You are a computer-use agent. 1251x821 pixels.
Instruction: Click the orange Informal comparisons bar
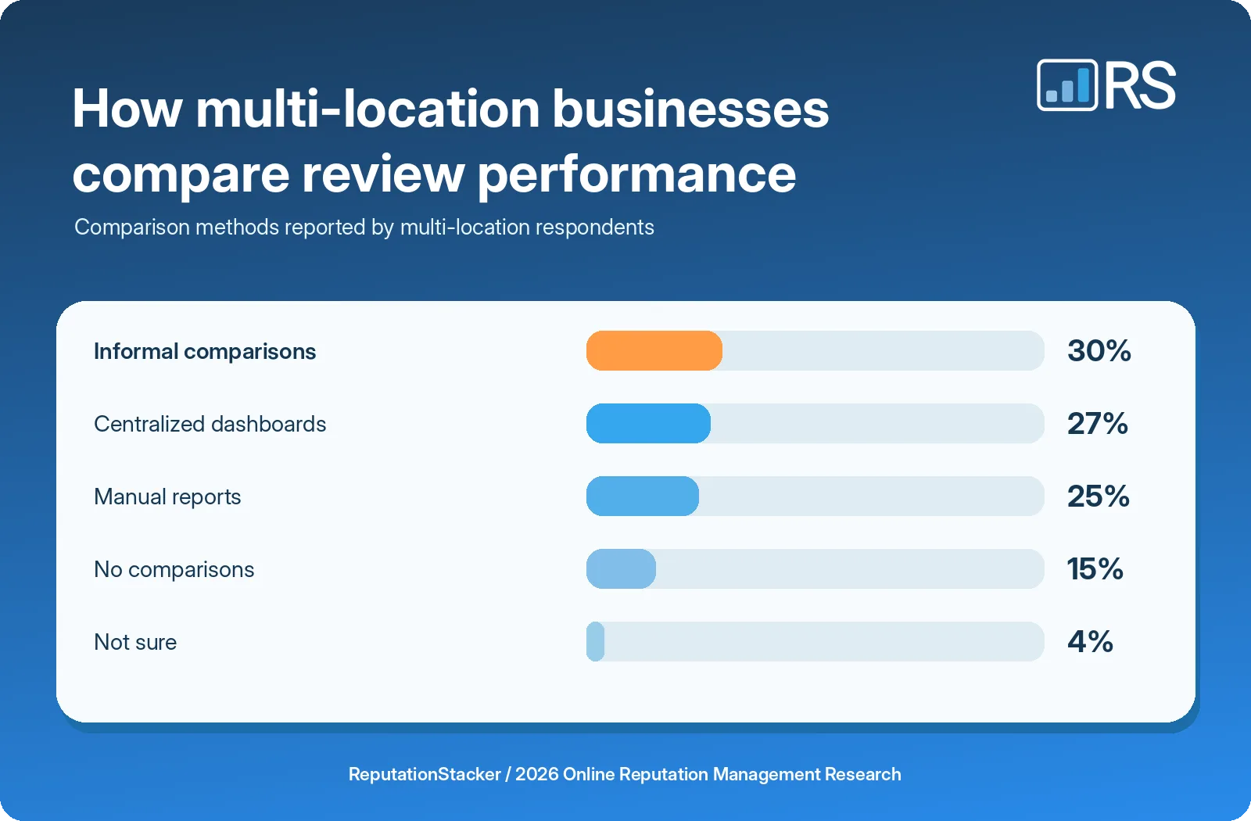click(654, 351)
